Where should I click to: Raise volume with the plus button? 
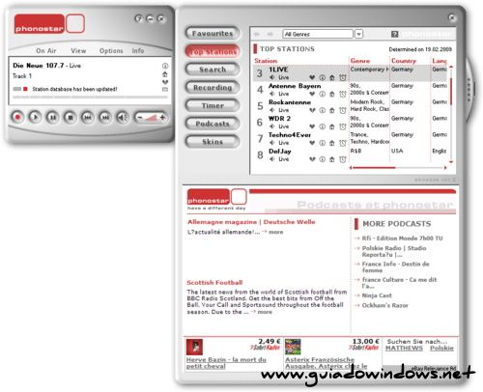coord(162,118)
